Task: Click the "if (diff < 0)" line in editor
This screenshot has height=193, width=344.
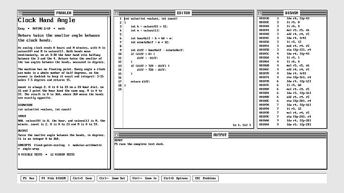Action: (143, 54)
